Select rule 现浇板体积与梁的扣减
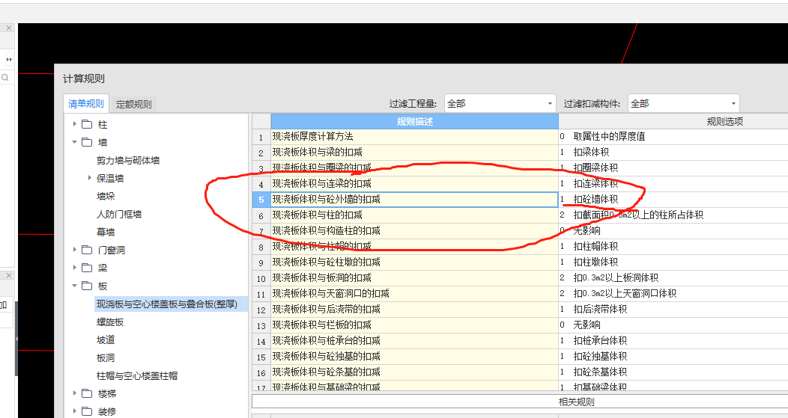Screen dimensions: 788x418 [415, 152]
